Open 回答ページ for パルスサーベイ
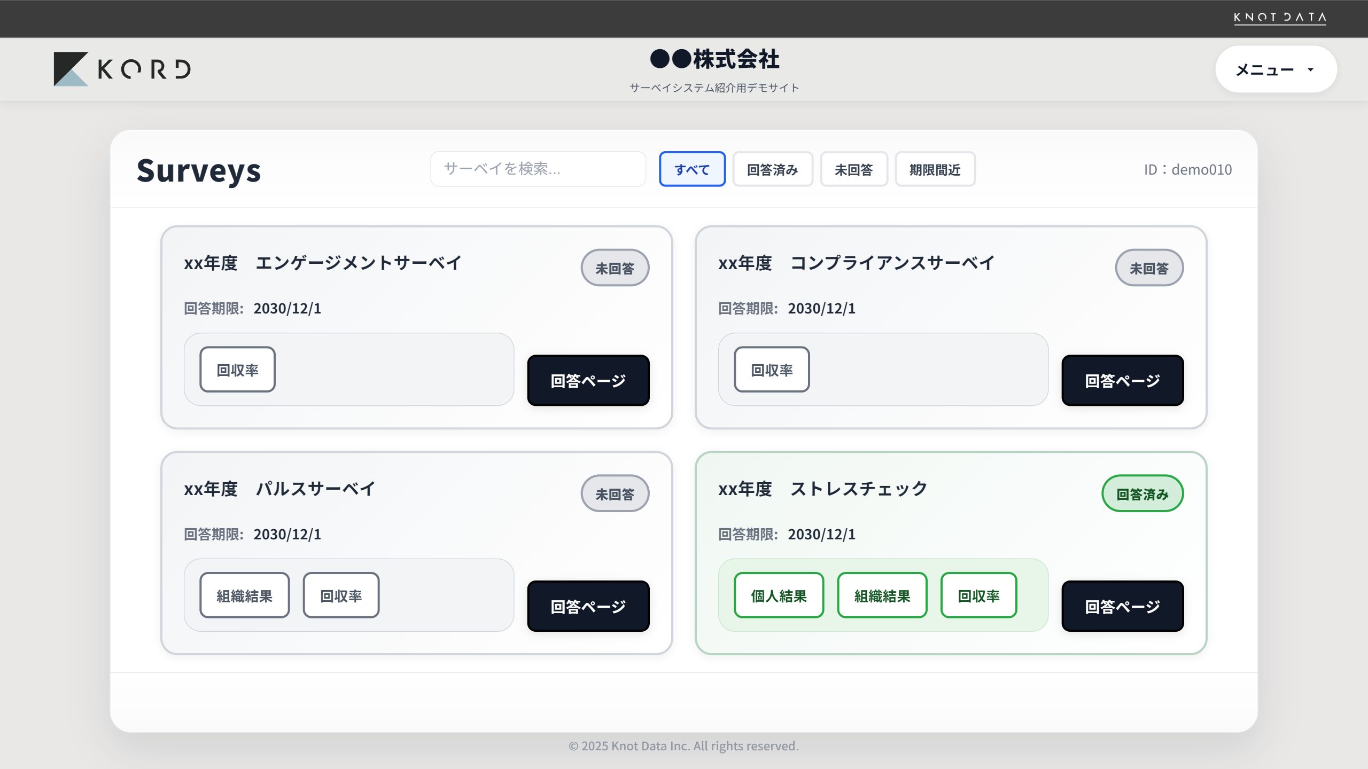 coord(587,606)
